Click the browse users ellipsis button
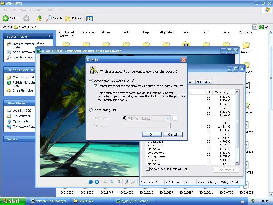Image resolution: width=273 pixels, height=205 pixels. [x=174, y=118]
